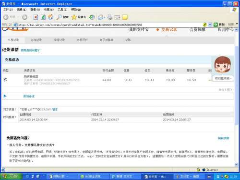This screenshot has width=240, height=180.
Task: Click the Mail envelope toolbar icon
Action: coord(101,17)
